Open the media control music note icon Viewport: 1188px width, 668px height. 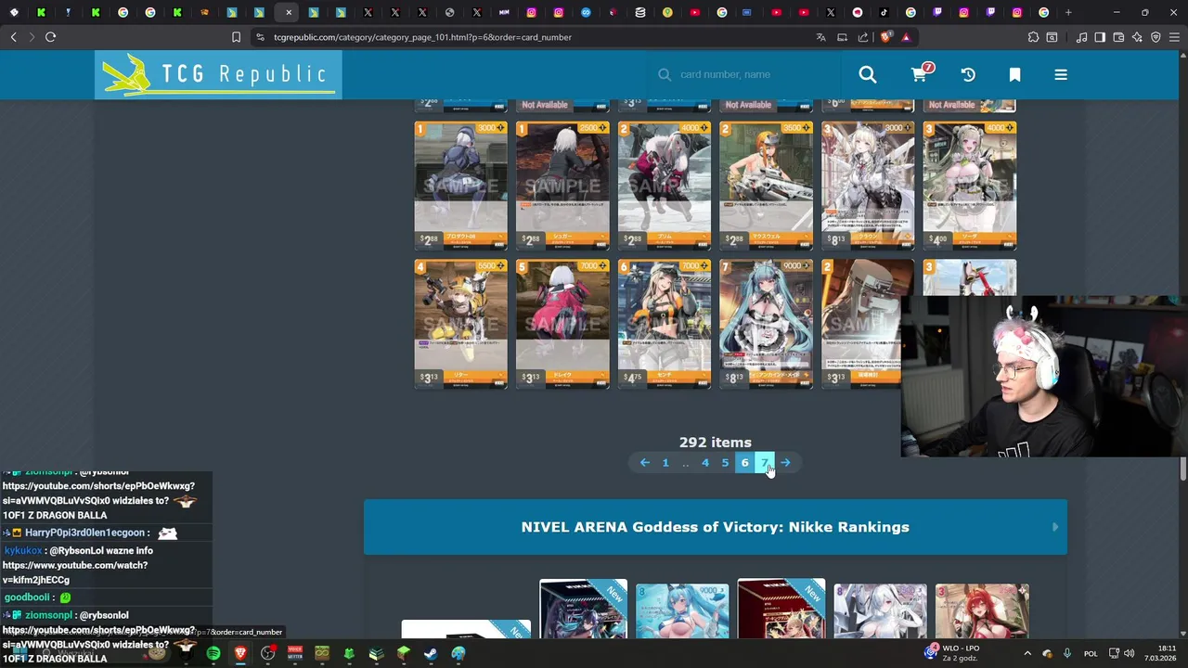(1081, 37)
